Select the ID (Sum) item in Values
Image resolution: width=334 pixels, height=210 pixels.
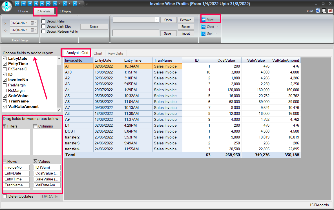47,167
